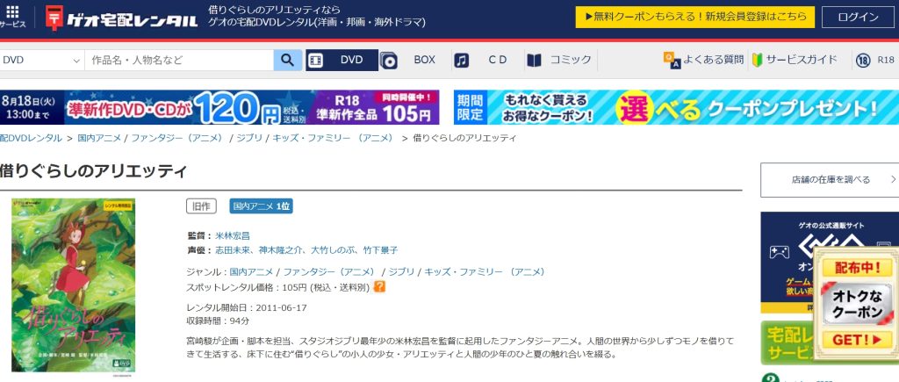Click the 店舗の在庫を調べる chevron arrow
This screenshot has width=899, height=382.
[893, 179]
